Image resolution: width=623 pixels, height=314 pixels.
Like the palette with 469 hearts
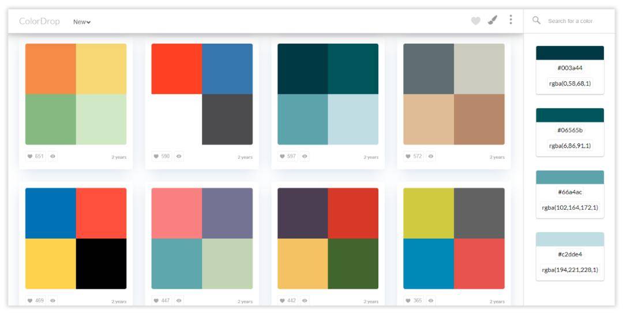[35, 301]
